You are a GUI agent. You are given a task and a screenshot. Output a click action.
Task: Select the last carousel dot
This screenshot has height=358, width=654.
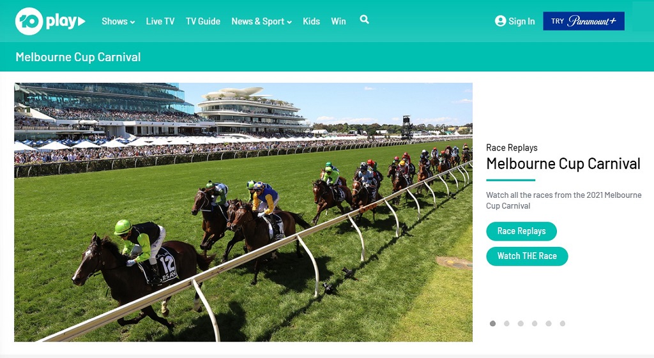[563, 324]
